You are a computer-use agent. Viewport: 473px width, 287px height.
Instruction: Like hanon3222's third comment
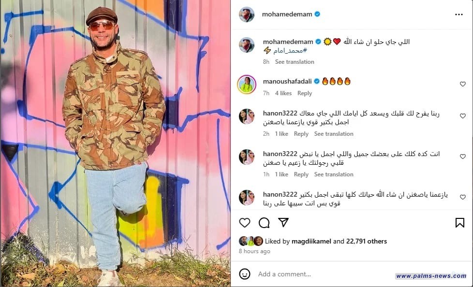click(x=463, y=197)
